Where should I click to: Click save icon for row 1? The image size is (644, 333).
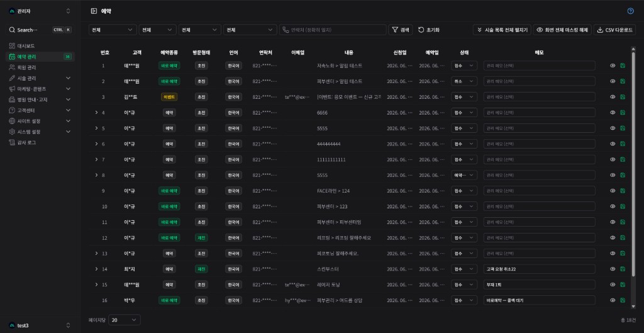click(x=623, y=65)
